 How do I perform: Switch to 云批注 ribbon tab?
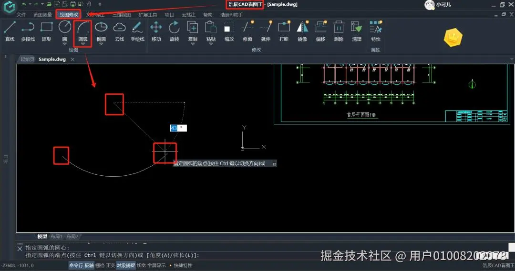coord(188,15)
